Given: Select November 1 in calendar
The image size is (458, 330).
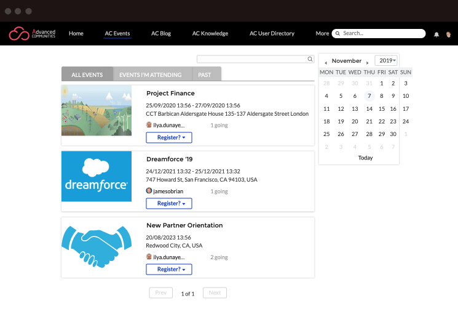Looking at the screenshot, I should [382, 83].
